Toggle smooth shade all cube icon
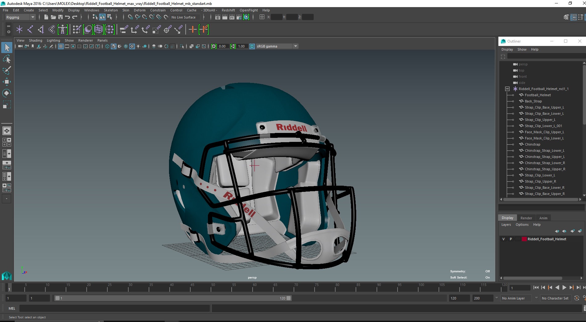The image size is (586, 322). point(113,46)
